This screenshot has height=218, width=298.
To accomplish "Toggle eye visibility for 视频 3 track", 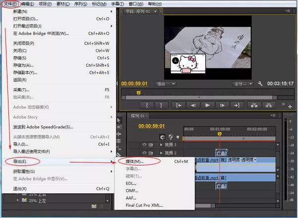I will coord(144,145).
